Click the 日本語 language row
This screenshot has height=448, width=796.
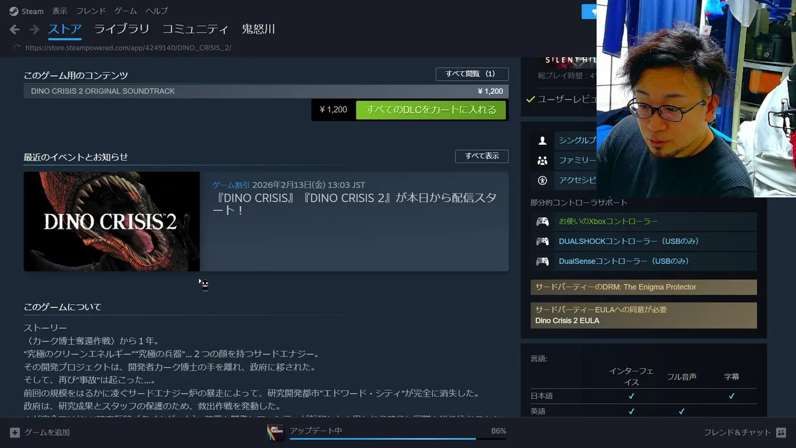[x=644, y=396]
